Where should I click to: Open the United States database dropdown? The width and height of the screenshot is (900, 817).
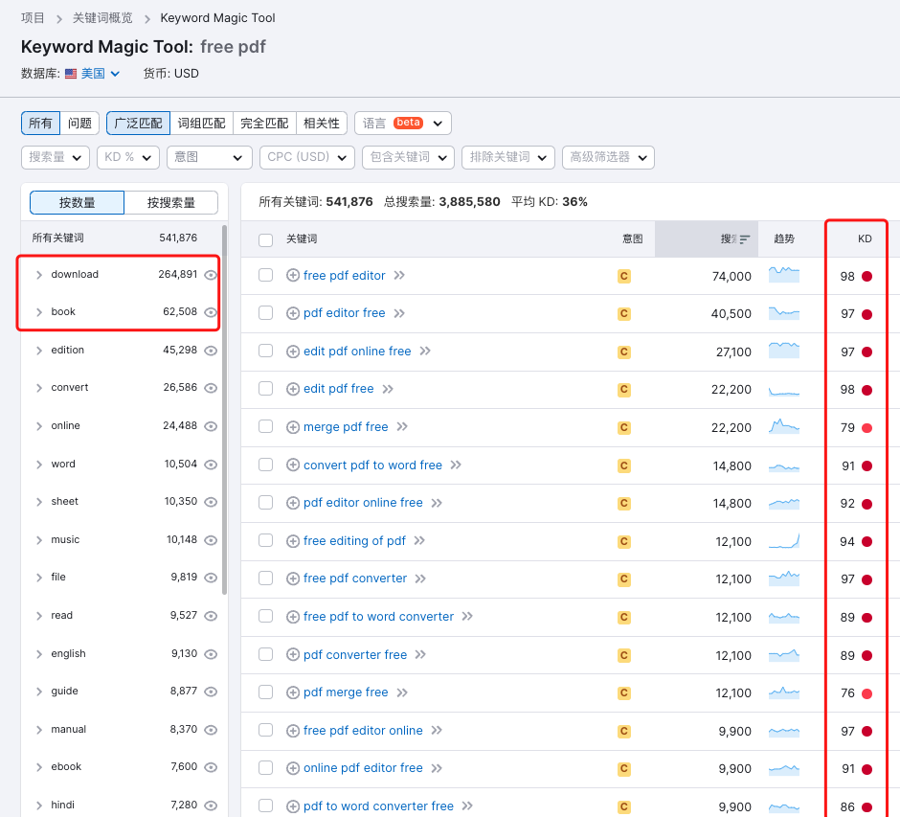pyautogui.click(x=93, y=74)
